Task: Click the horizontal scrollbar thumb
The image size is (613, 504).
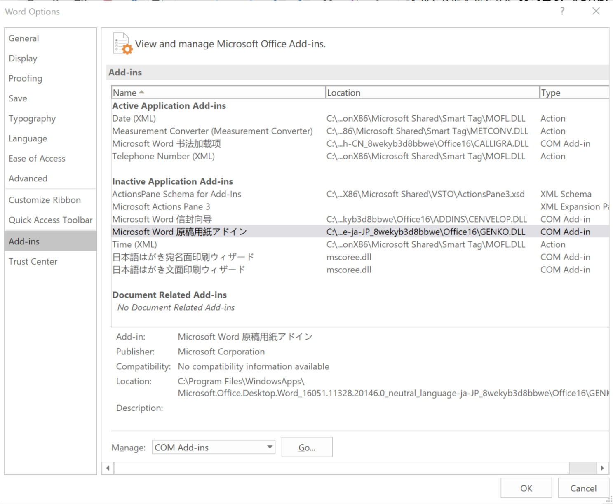Action: coord(341,468)
